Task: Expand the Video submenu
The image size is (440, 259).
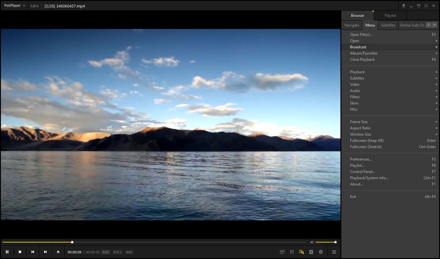Action: point(390,84)
